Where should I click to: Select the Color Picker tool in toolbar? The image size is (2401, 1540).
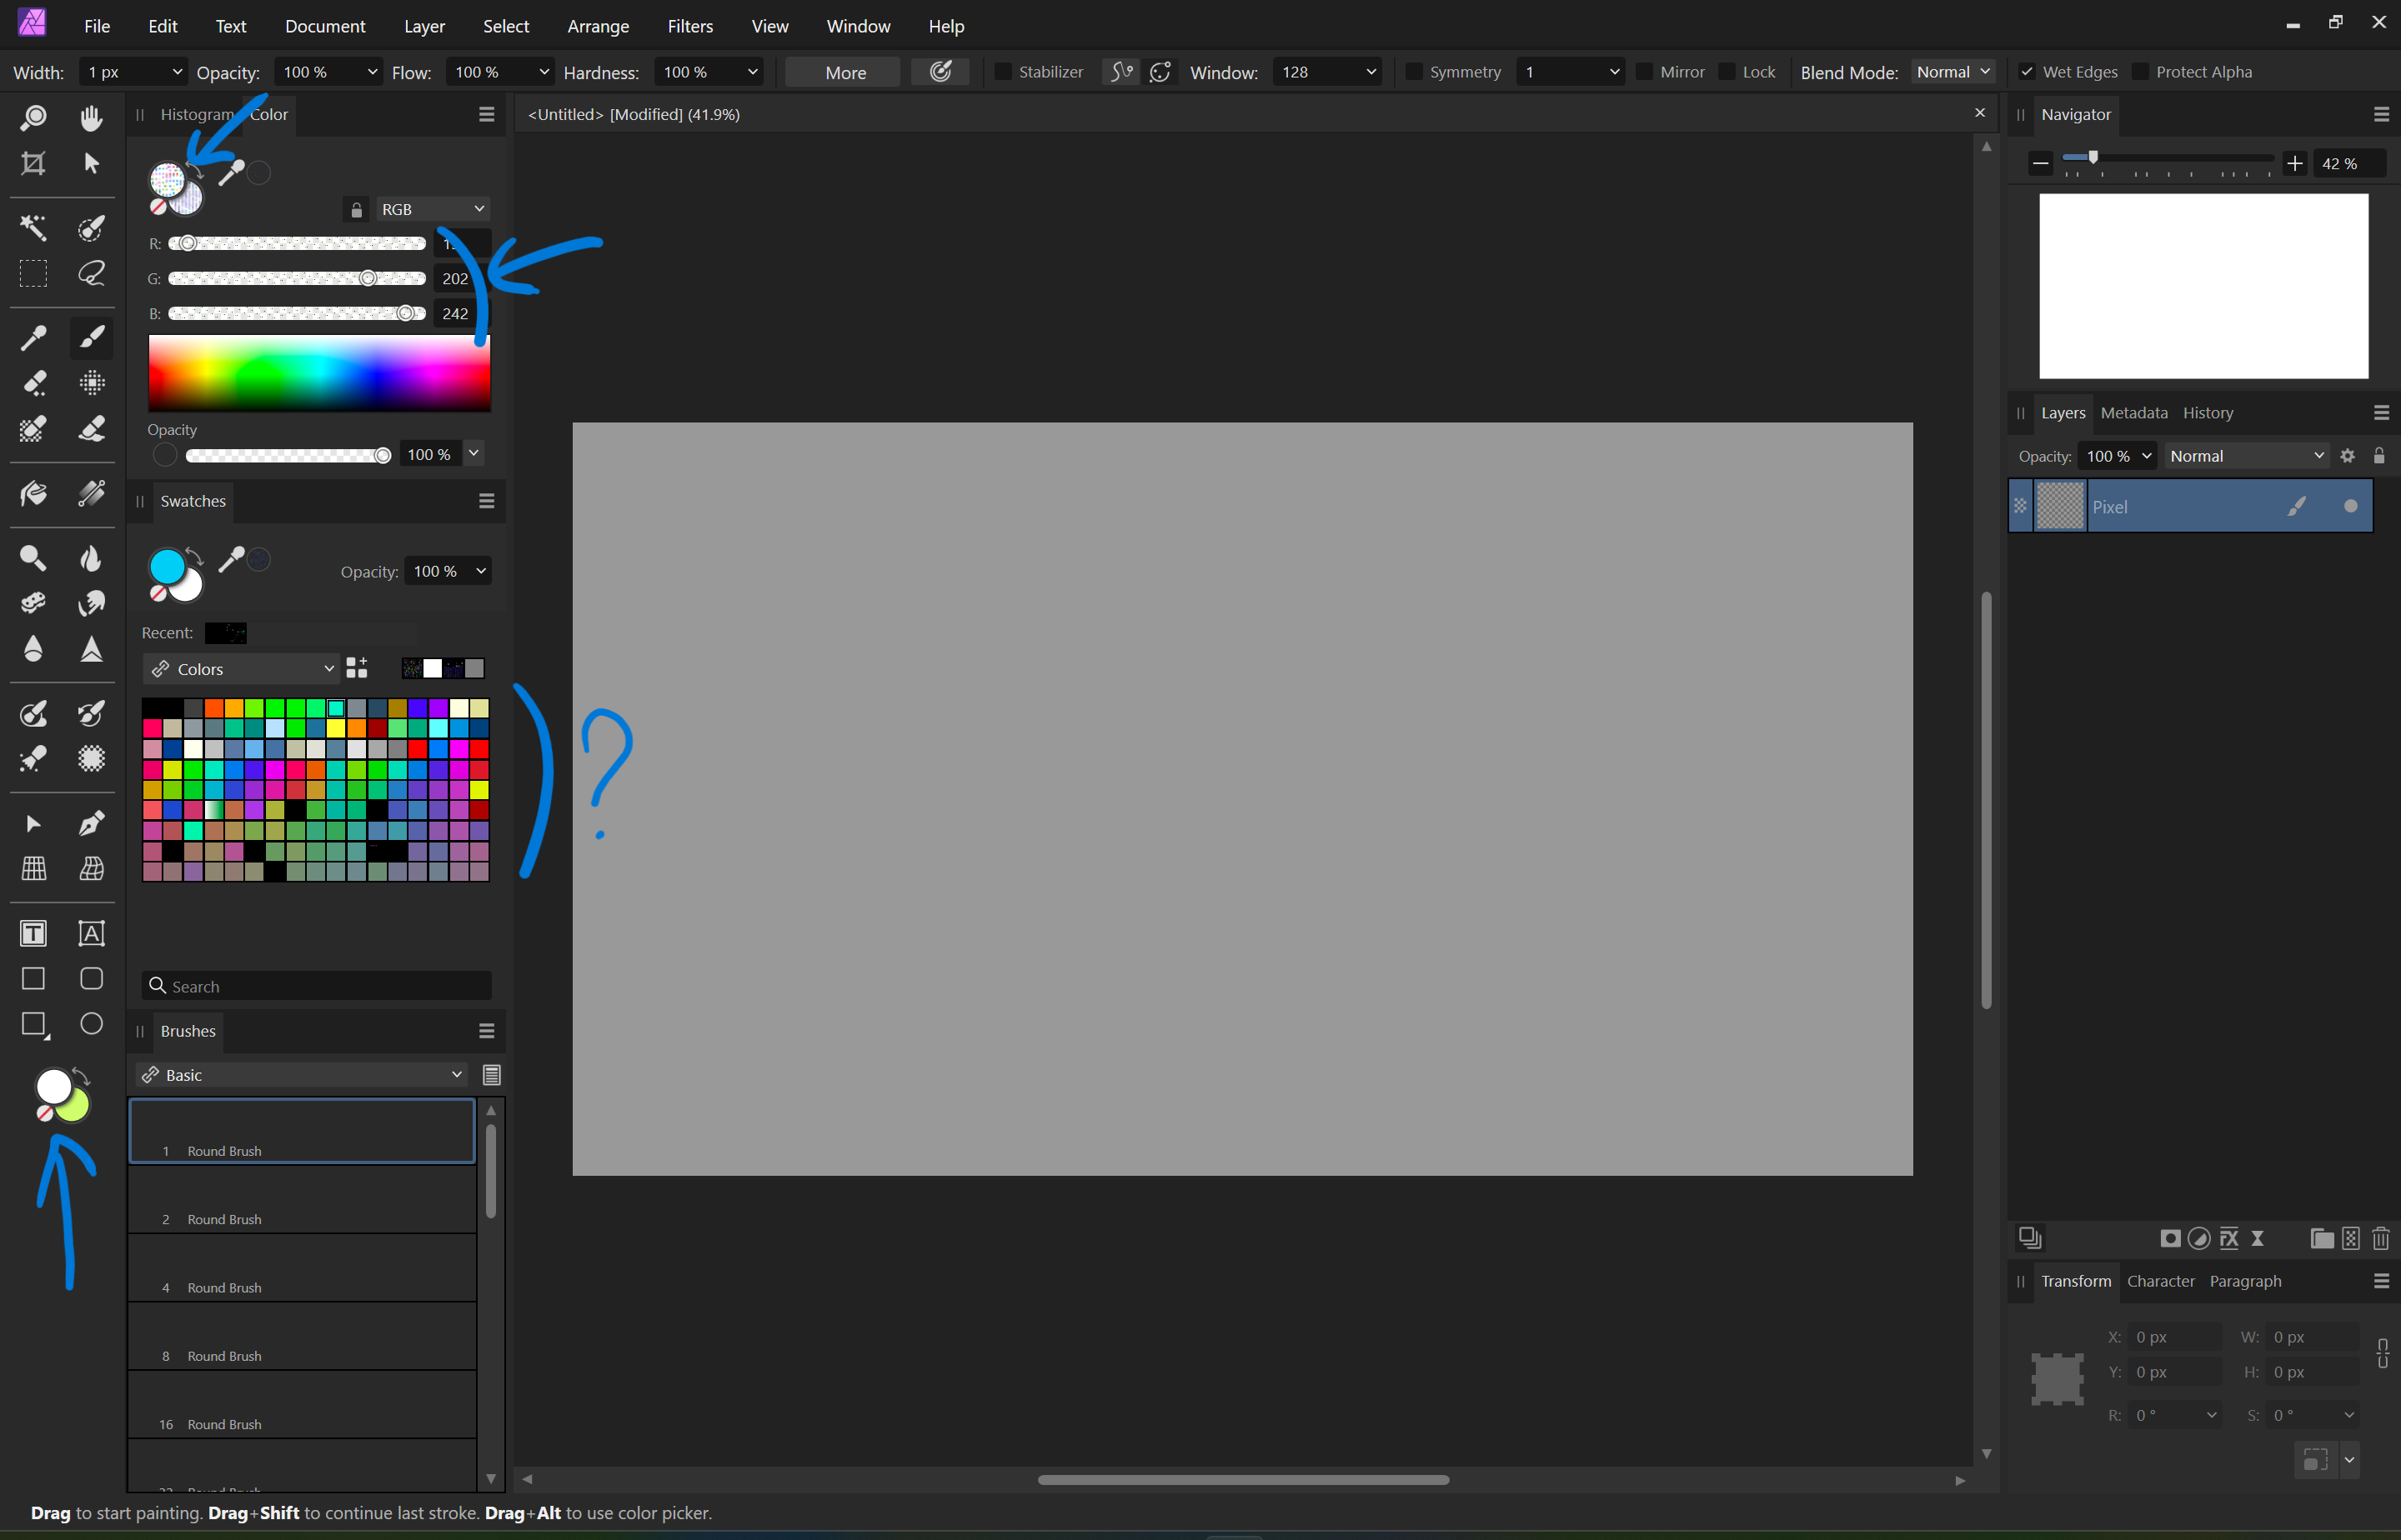click(33, 338)
